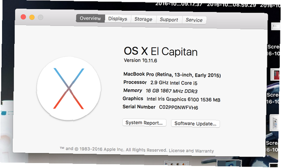Image resolution: width=281 pixels, height=168 pixels.
Task: Select the Intel Iris Graphics 6100 value
Action: (x=183, y=99)
